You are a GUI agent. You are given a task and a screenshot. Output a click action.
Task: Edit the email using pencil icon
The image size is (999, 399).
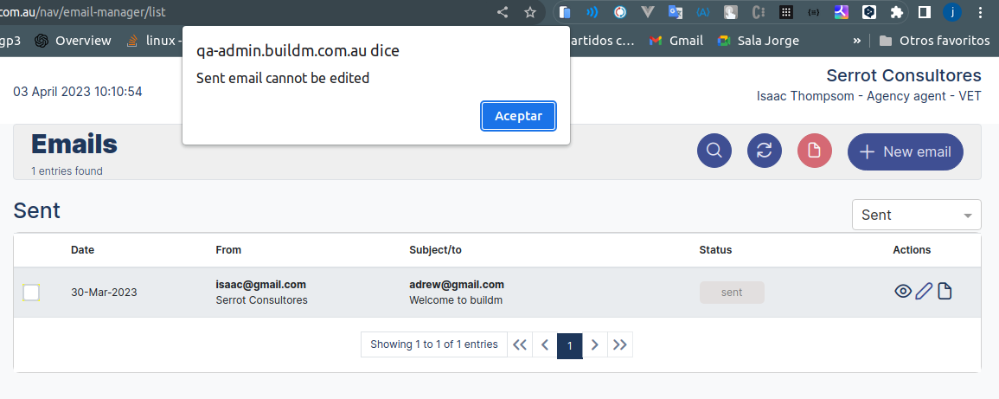(924, 292)
